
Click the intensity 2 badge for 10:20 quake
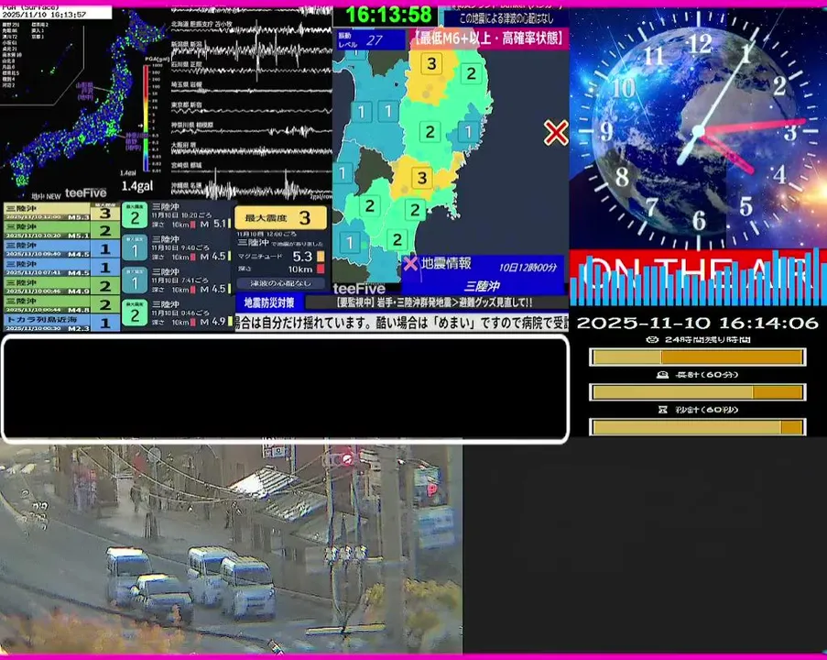tap(135, 216)
